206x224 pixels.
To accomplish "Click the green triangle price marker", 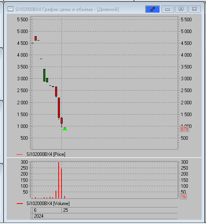I will coord(65,129).
